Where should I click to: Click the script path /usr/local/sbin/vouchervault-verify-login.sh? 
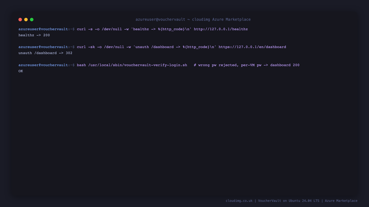(138, 65)
